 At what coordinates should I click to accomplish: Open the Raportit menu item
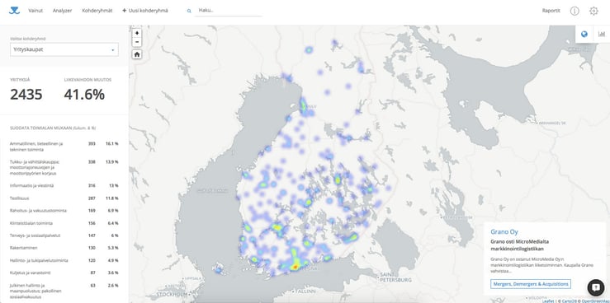(551, 11)
